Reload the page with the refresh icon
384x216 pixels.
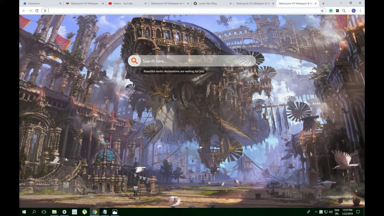pyautogui.click(x=37, y=10)
